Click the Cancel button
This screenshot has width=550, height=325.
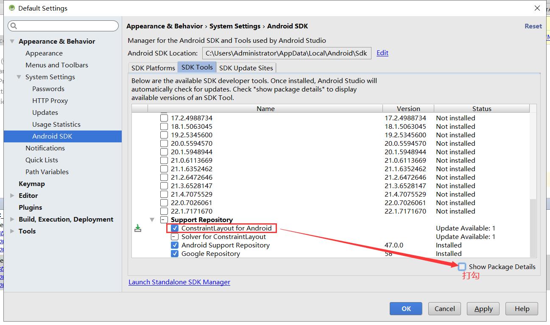click(x=444, y=308)
